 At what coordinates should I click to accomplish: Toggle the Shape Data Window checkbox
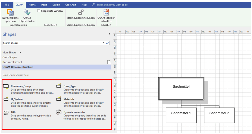pos(39,11)
